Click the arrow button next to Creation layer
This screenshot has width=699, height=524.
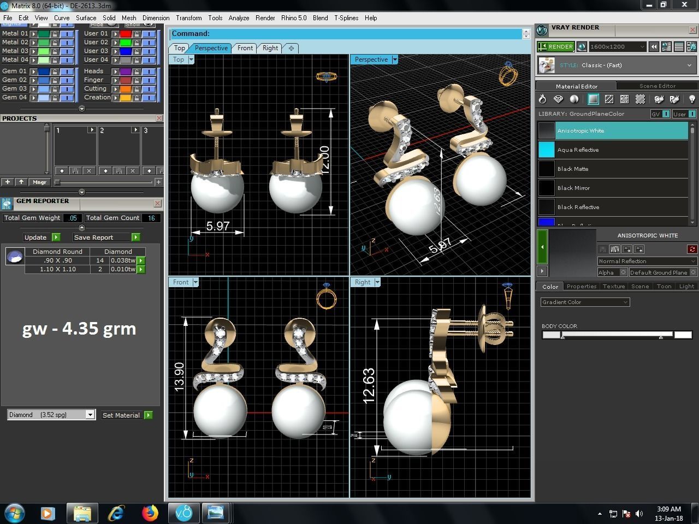115,98
